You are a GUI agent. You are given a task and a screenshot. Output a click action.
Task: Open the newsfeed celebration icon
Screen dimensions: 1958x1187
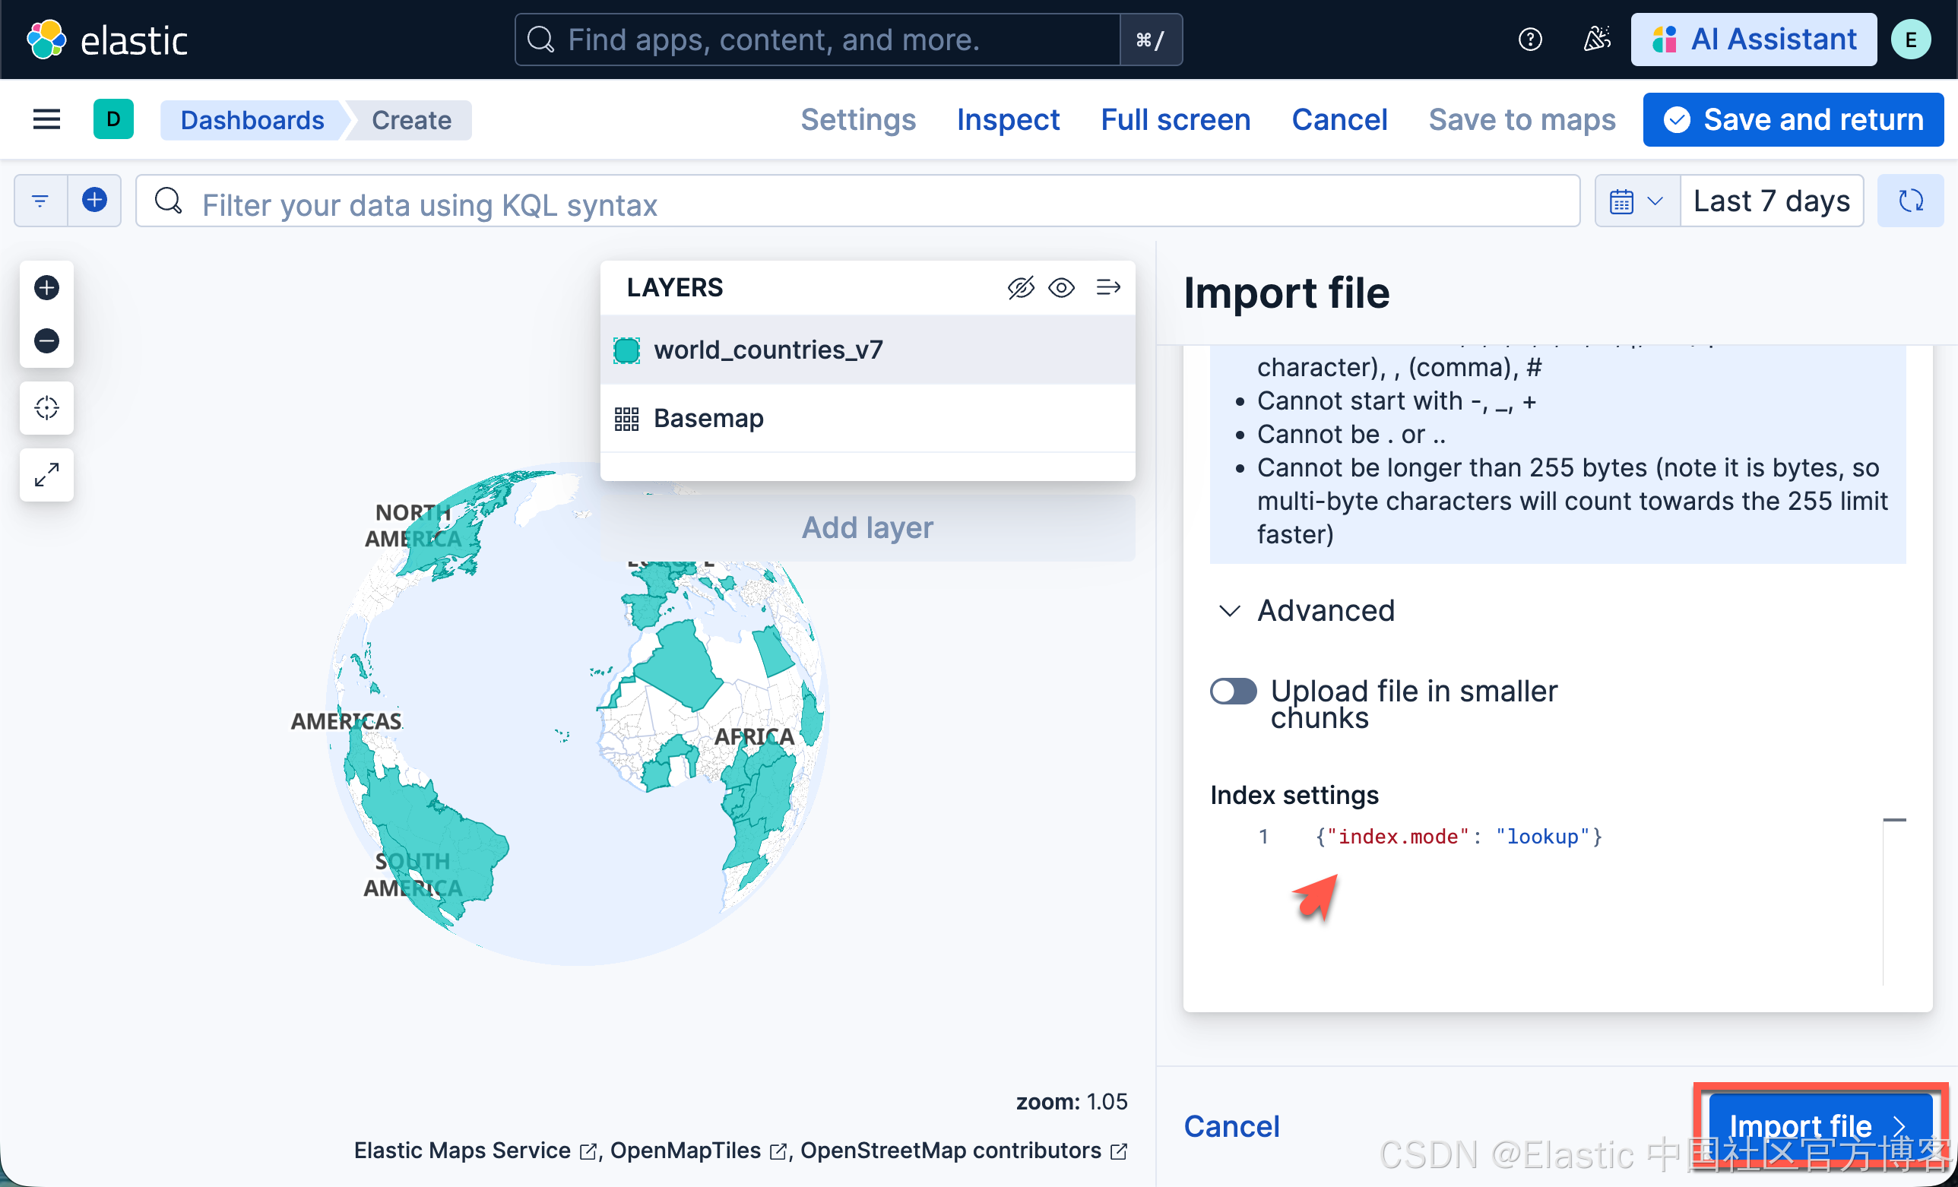click(1596, 40)
